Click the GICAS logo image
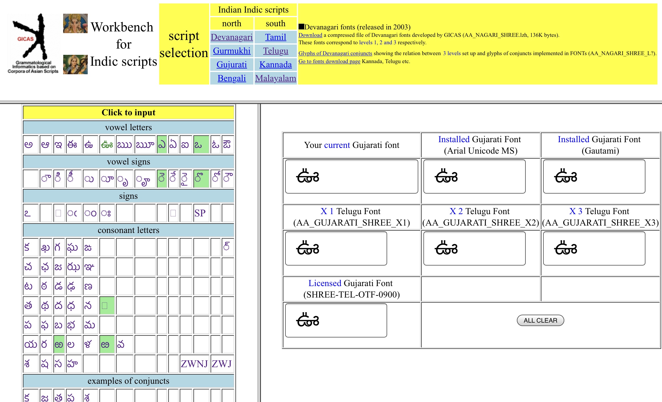This screenshot has width=662, height=402. point(33,43)
